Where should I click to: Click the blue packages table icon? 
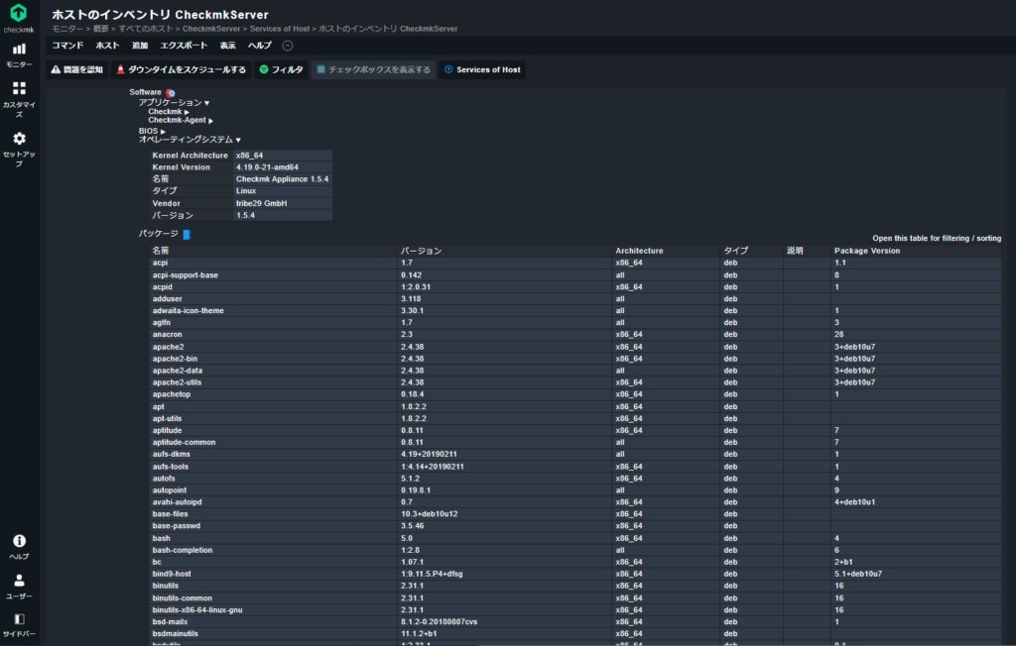(187, 234)
